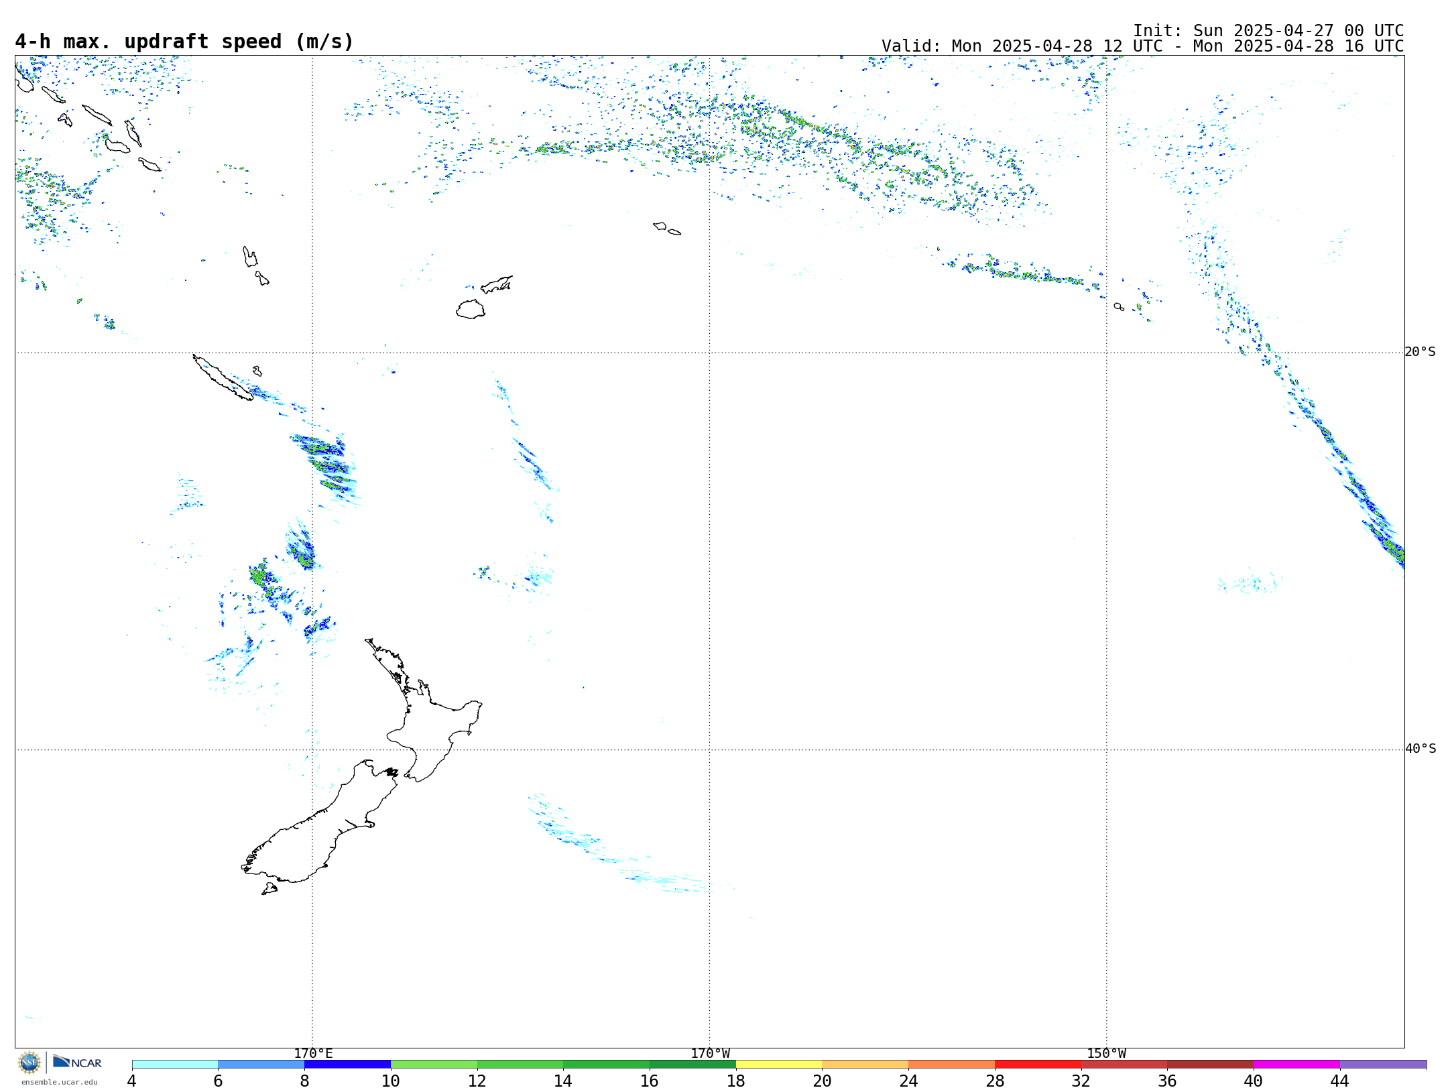Click the 170°W longitude label
The height and width of the screenshot is (1090, 1448).
711,1054
